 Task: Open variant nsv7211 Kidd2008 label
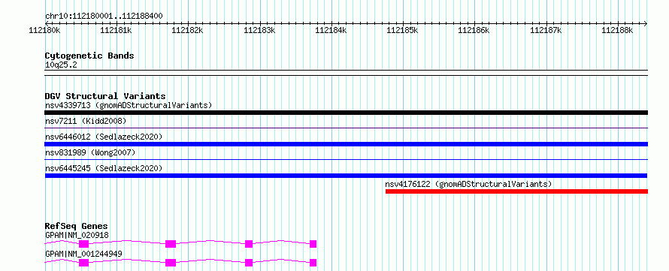click(86, 121)
